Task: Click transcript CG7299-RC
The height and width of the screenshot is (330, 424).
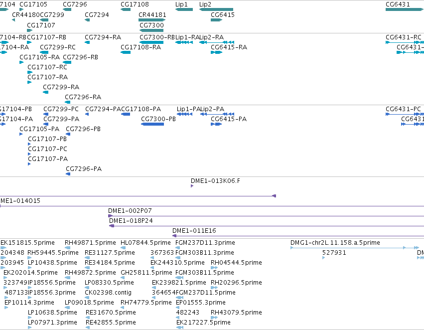Action: (58, 47)
